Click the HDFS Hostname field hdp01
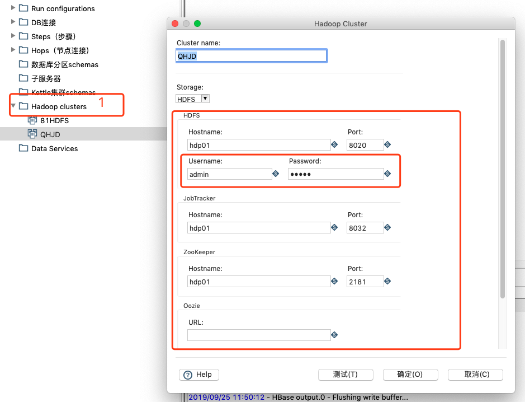The height and width of the screenshot is (402, 525). coord(259,145)
